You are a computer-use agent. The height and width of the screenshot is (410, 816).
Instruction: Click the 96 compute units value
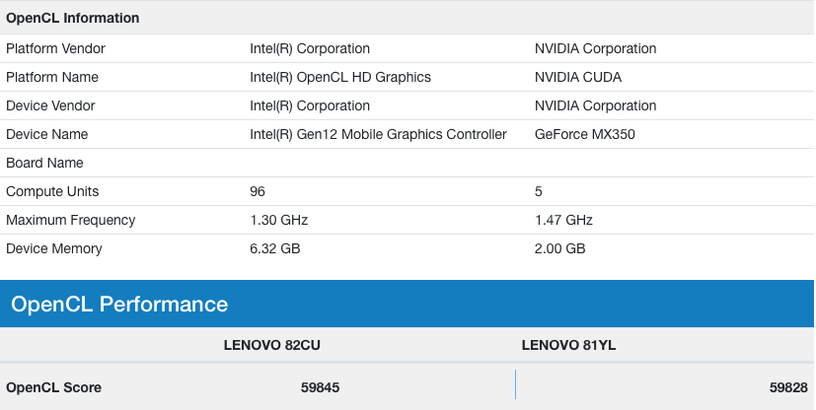click(258, 191)
